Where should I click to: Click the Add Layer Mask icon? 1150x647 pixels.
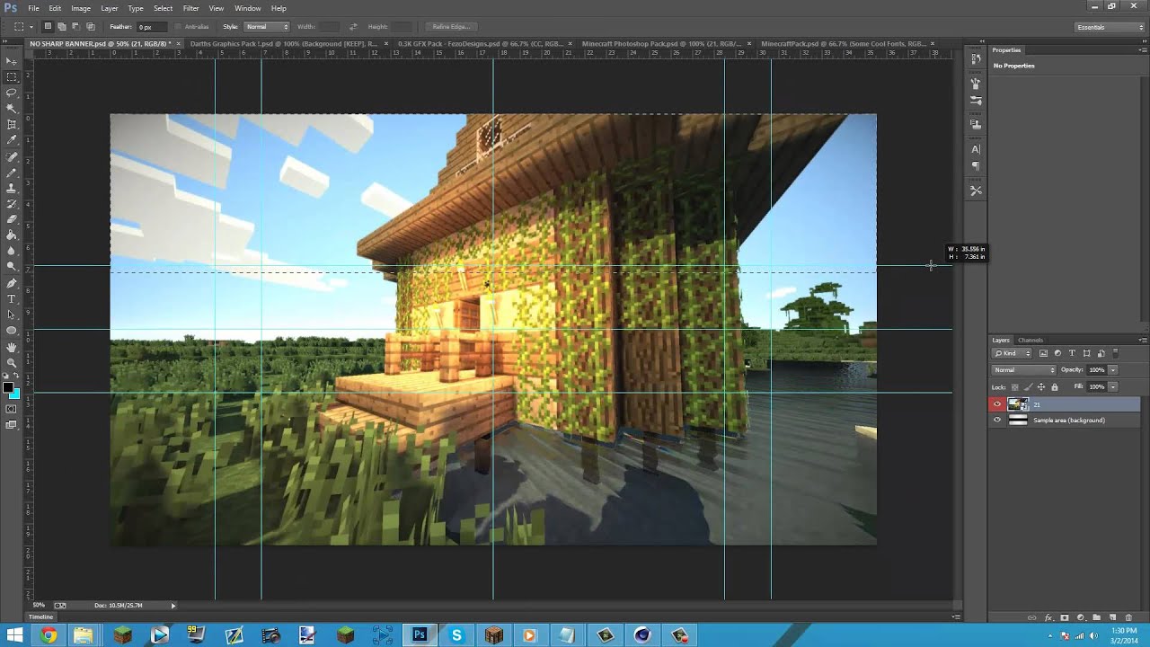pos(1065,618)
